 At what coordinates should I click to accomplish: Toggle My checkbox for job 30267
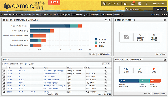click(106, 83)
